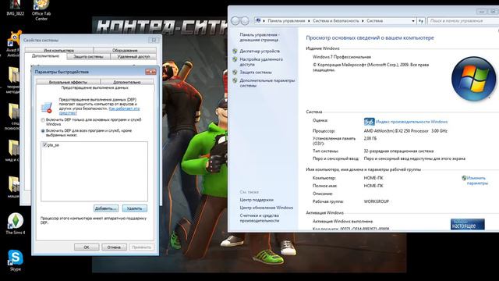
Task: Open the Skype desktop icon
Action: click(15, 260)
